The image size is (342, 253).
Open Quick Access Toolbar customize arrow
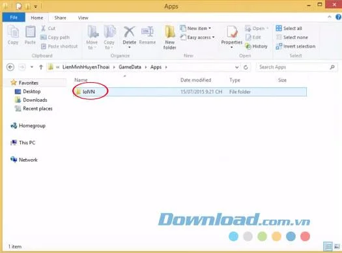pos(35,7)
